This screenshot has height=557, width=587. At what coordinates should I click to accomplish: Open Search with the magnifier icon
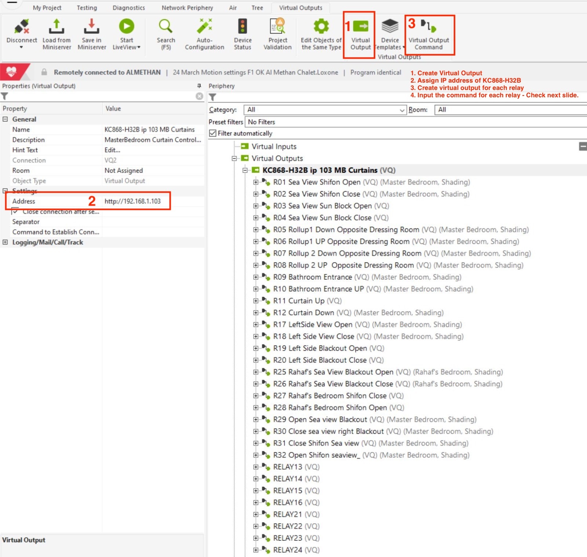[165, 27]
